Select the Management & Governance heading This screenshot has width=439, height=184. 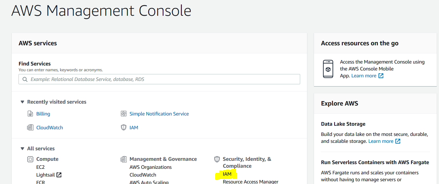coord(163,159)
